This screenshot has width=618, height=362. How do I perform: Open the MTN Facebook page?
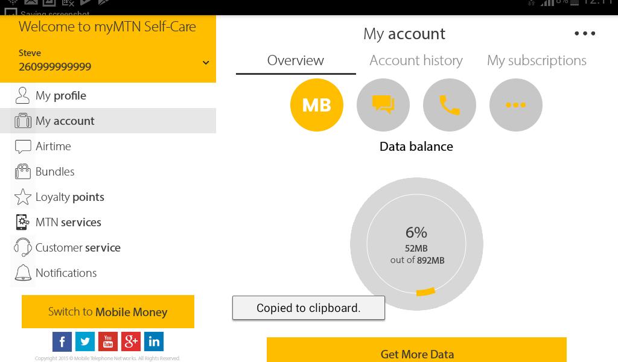tap(62, 341)
